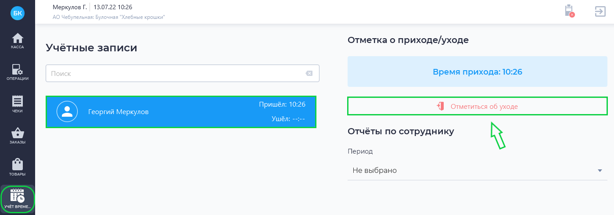Navigate to the Товары section
614x215 pixels.
click(x=18, y=167)
